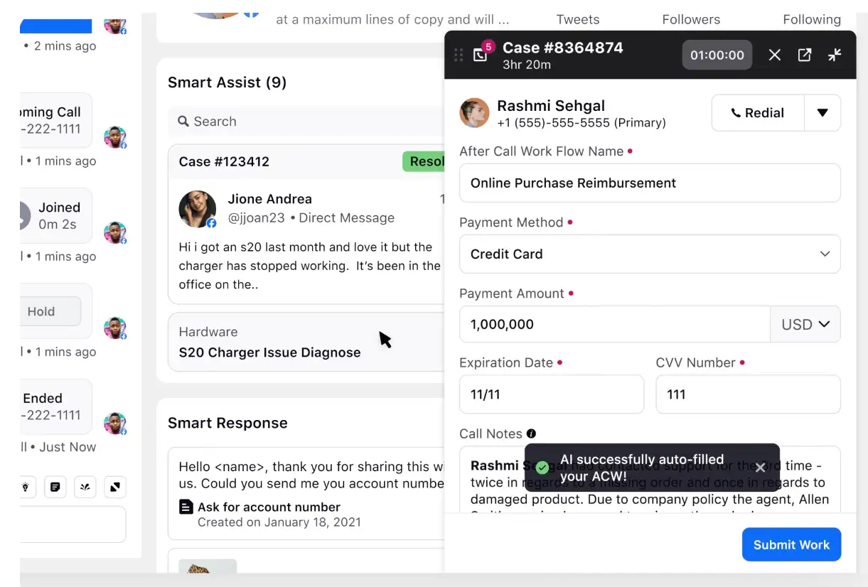Viewport: 868px width, 587px height.
Task: Click the Sprout Social spark icon
Action: coord(85,487)
